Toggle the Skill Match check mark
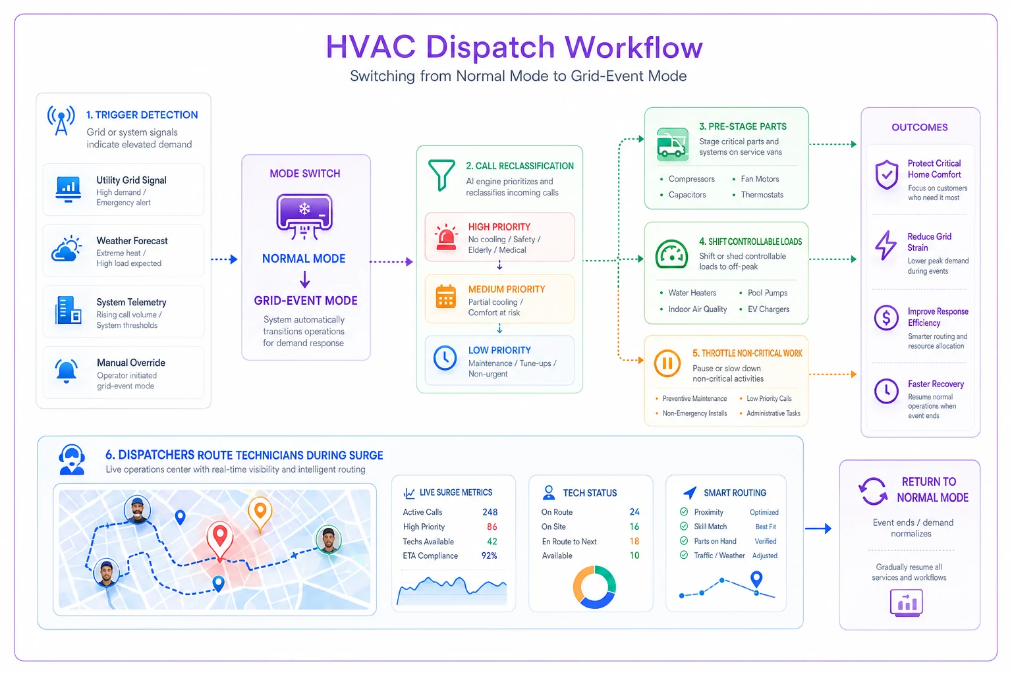The width and height of the screenshot is (1012, 674). click(x=684, y=527)
